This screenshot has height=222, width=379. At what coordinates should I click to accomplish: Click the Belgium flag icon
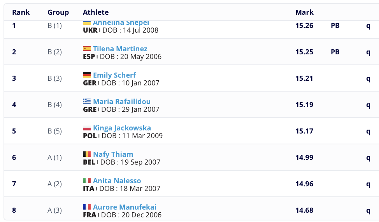point(87,154)
